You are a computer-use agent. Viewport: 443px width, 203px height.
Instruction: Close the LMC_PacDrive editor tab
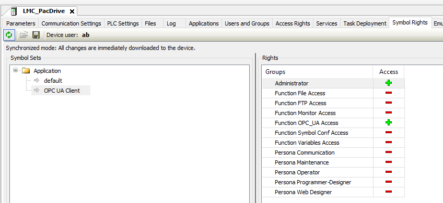[x=72, y=11]
